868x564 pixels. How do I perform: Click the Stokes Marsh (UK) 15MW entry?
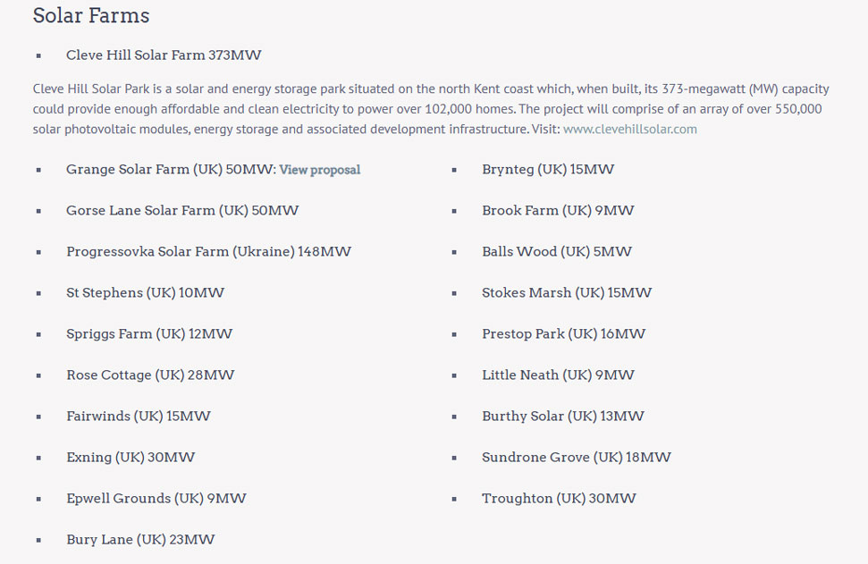click(x=567, y=293)
